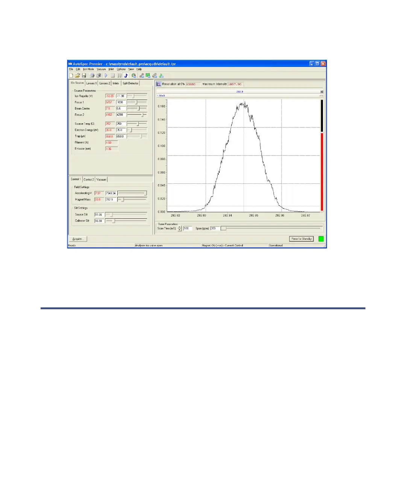Click the Print toolbar icon
Image resolution: width=406 pixels, height=487 pixels.
click(92, 76)
